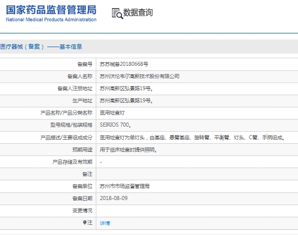Viewport: 298px width, 235px height.
Task: Click National Medical Products Administration text
Action: pyautogui.click(x=51, y=20)
